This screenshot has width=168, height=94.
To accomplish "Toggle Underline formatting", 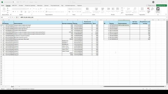I will tap(18, 11).
